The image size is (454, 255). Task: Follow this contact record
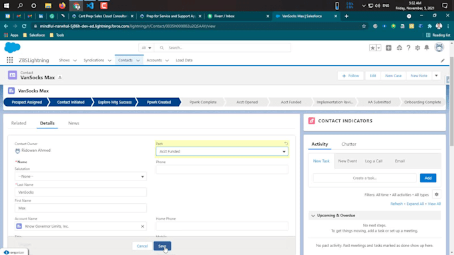pyautogui.click(x=351, y=76)
